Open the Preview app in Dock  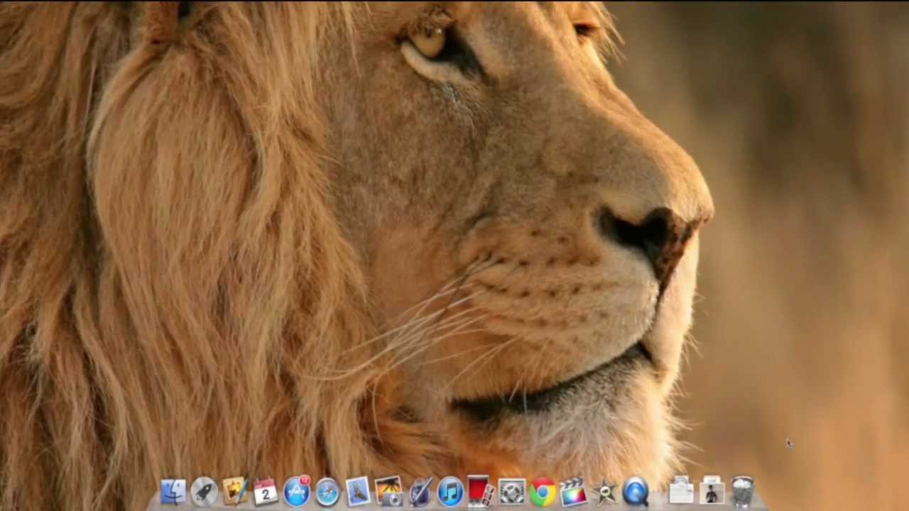(358, 491)
